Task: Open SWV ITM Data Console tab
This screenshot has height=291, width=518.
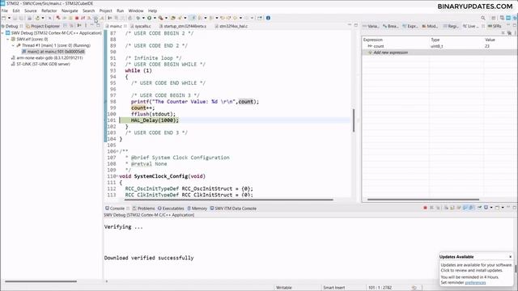Action: (233, 209)
